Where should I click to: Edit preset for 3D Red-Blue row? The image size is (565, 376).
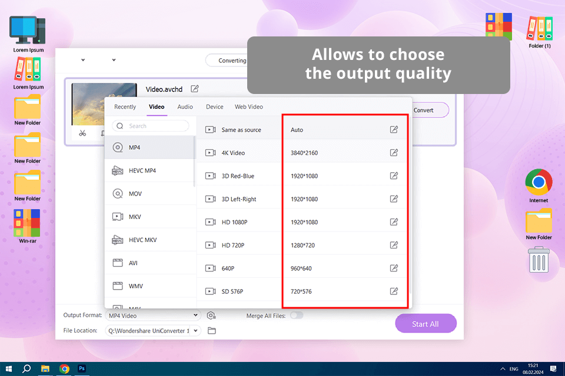(x=394, y=176)
